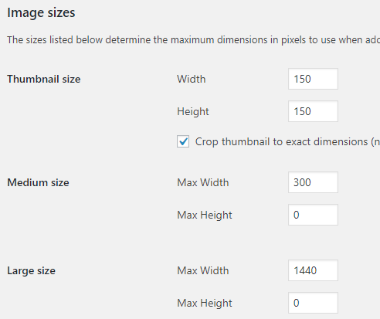Click the Height label under Thumbnail size
Viewport: 380px width, 319px height.
pos(193,112)
